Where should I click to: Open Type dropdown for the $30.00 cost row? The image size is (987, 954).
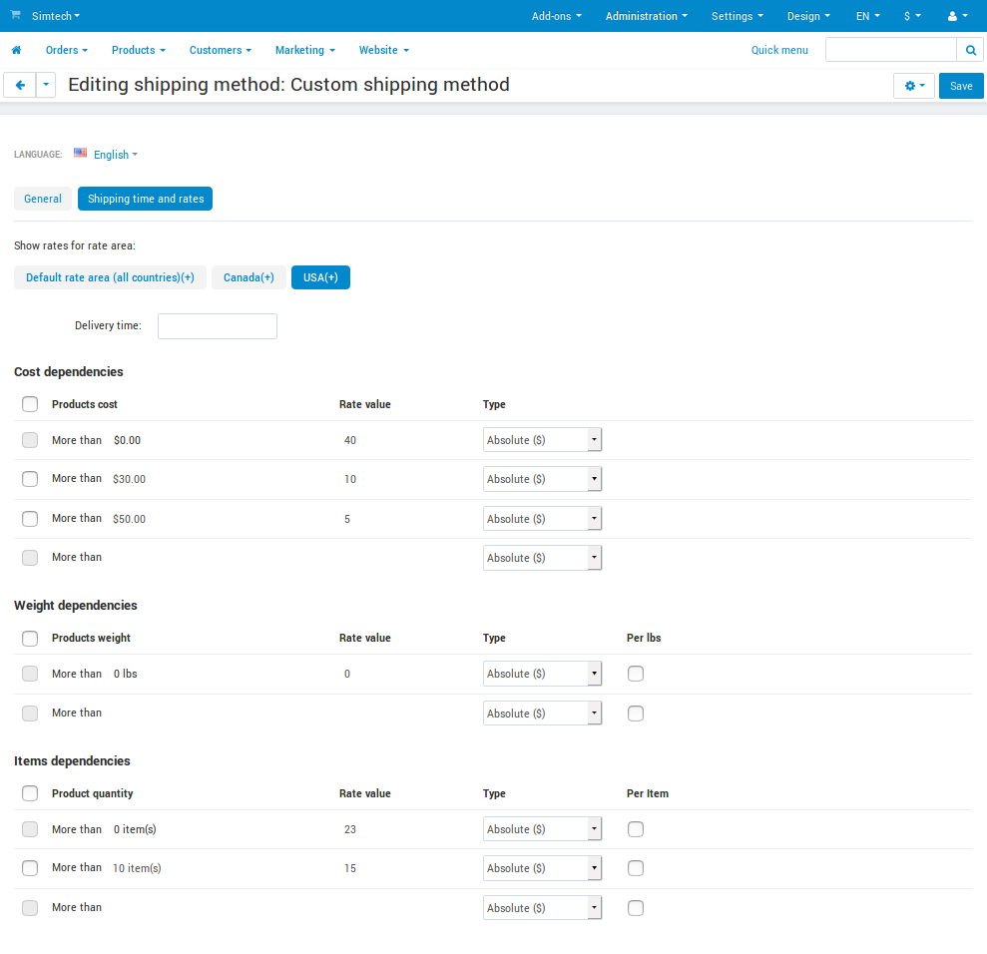(542, 479)
